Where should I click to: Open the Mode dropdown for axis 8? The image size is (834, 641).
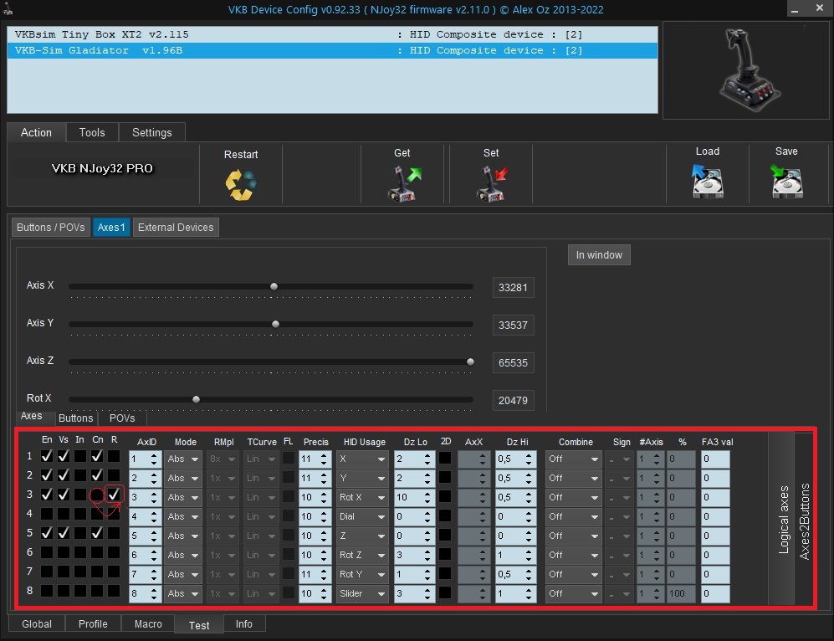pos(183,593)
